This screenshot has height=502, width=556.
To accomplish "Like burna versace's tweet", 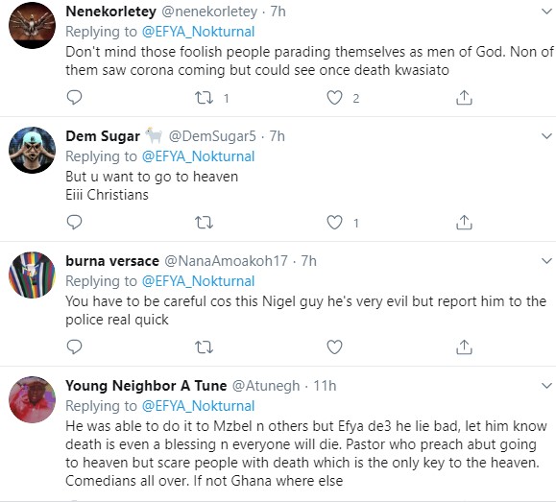I will [x=334, y=347].
